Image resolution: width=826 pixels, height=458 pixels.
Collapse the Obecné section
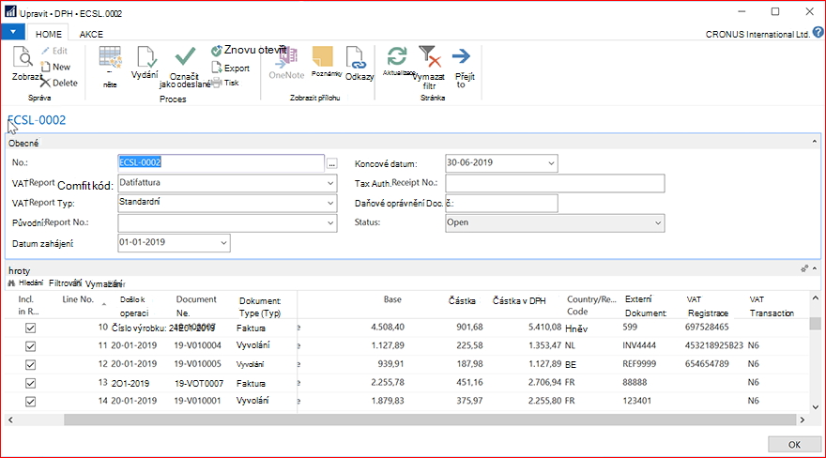click(x=815, y=142)
